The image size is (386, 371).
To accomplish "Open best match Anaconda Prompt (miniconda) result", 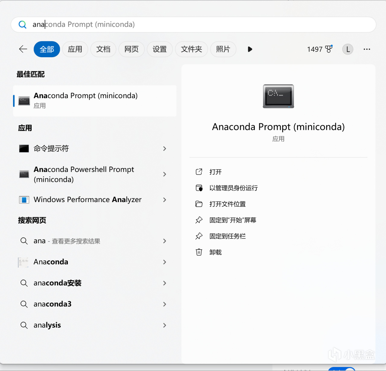I will pos(95,101).
